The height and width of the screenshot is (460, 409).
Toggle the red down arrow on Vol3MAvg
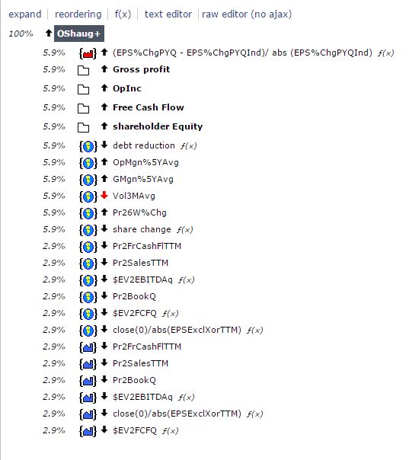point(104,195)
